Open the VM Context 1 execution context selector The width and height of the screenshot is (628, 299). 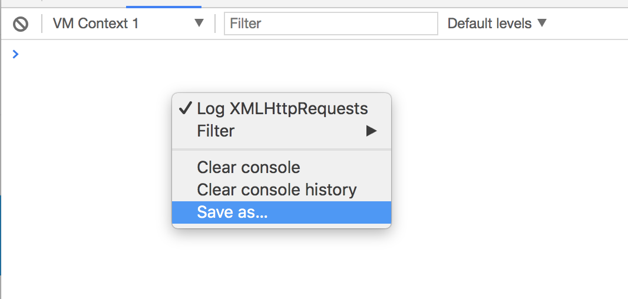128,23
